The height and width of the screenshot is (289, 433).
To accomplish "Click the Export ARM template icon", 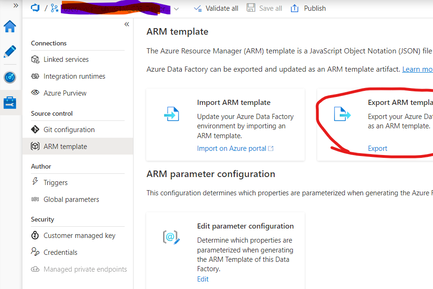I will click(342, 114).
